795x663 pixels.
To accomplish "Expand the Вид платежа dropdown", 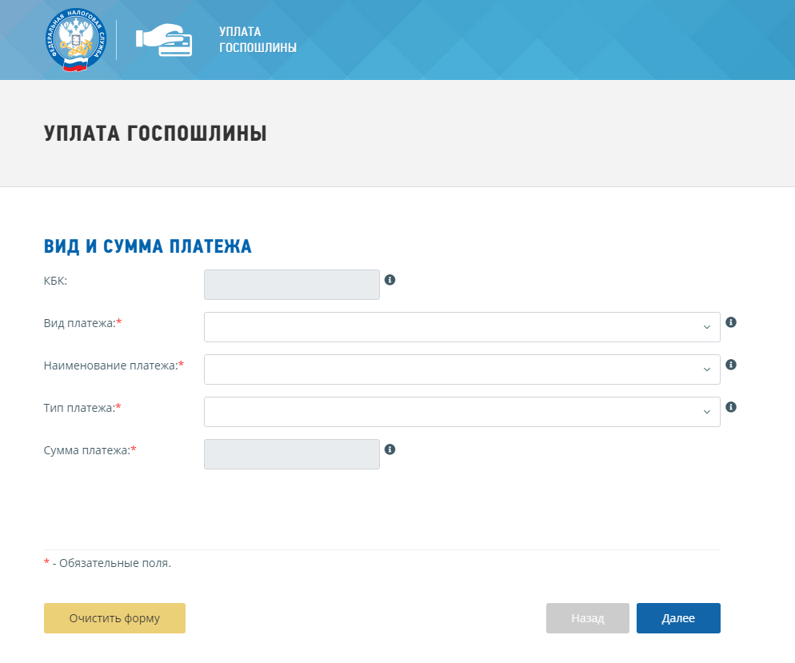I will pos(462,327).
